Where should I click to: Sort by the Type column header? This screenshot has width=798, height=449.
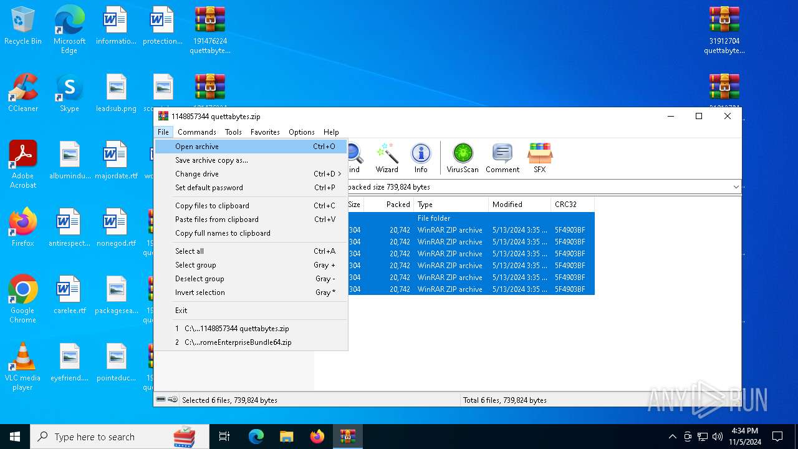451,205
